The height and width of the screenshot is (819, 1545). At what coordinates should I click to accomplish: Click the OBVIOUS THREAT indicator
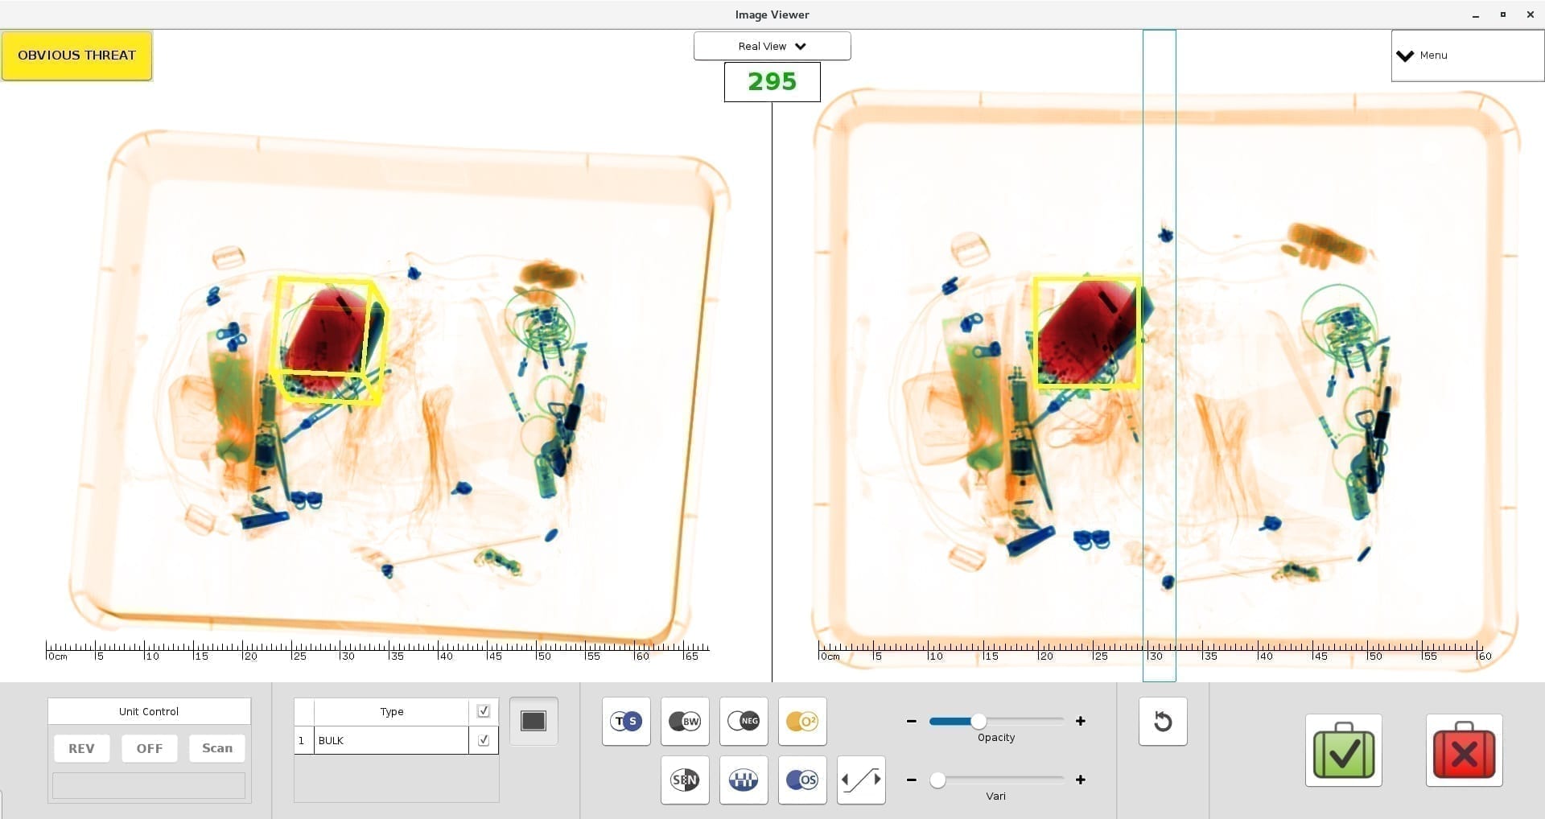(x=76, y=55)
